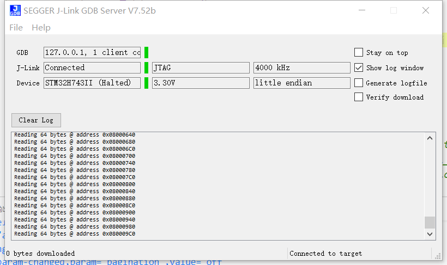Click the 4000 kHz speed field
This screenshot has width=447, height=265.
click(x=302, y=67)
